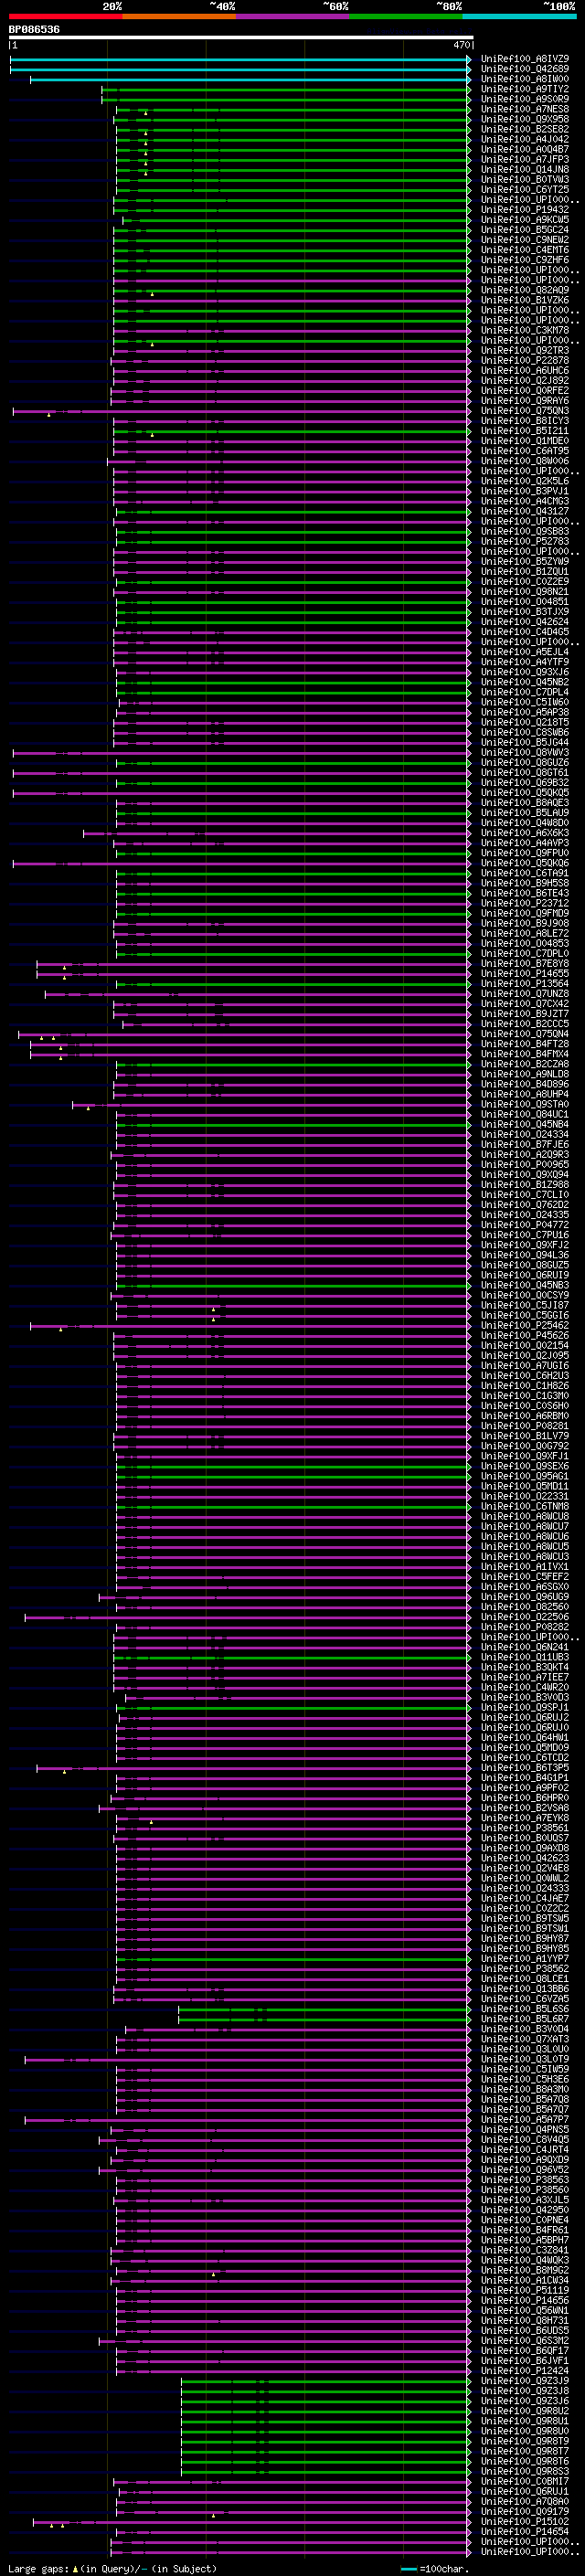Click the UniRef100_C1H826 label
The image size is (585, 2576).
525,1386
